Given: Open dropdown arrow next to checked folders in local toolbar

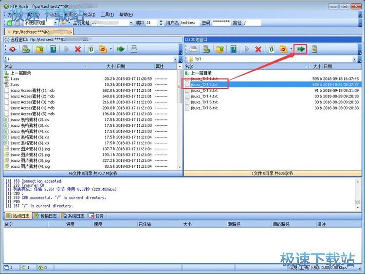Looking at the screenshot, I should click(291, 49).
